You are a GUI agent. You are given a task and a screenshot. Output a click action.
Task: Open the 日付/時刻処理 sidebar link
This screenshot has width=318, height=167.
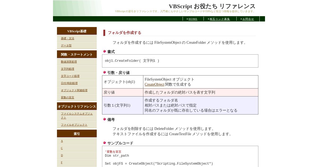[x=69, y=83]
